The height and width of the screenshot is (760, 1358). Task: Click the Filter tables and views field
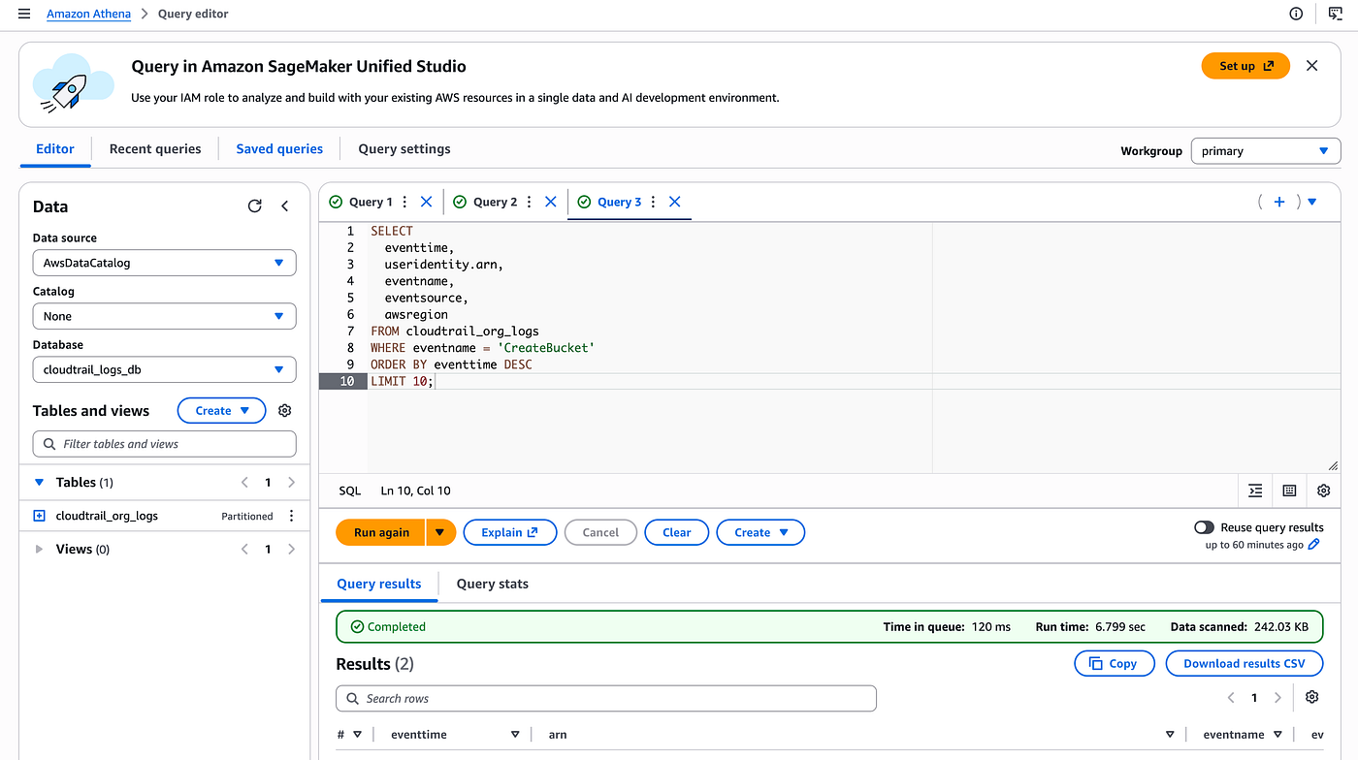[x=164, y=444]
